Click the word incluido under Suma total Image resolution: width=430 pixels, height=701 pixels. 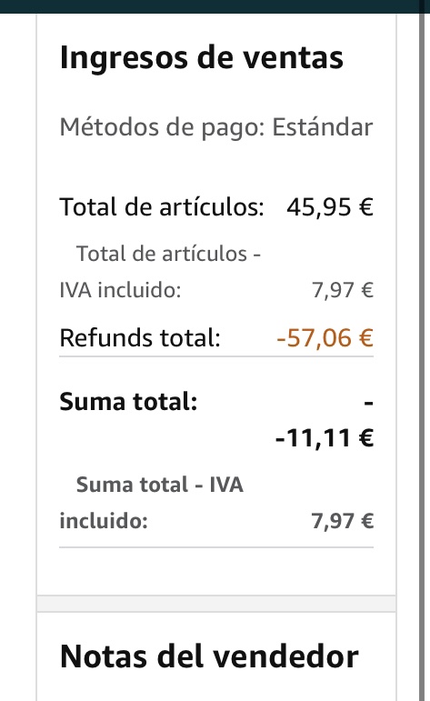pyautogui.click(x=104, y=521)
